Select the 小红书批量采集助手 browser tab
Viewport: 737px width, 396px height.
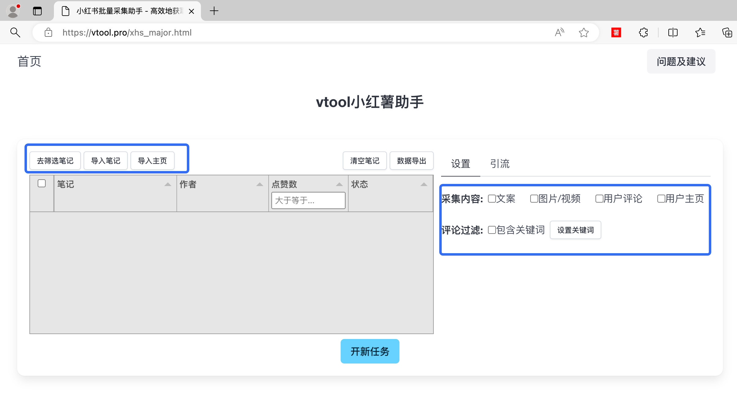(x=127, y=11)
